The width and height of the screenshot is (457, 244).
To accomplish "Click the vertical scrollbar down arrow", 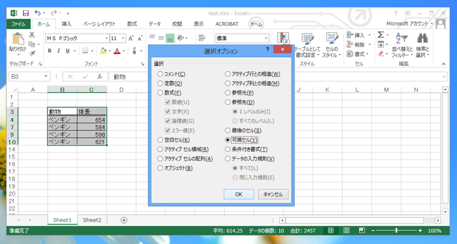I will [445, 212].
